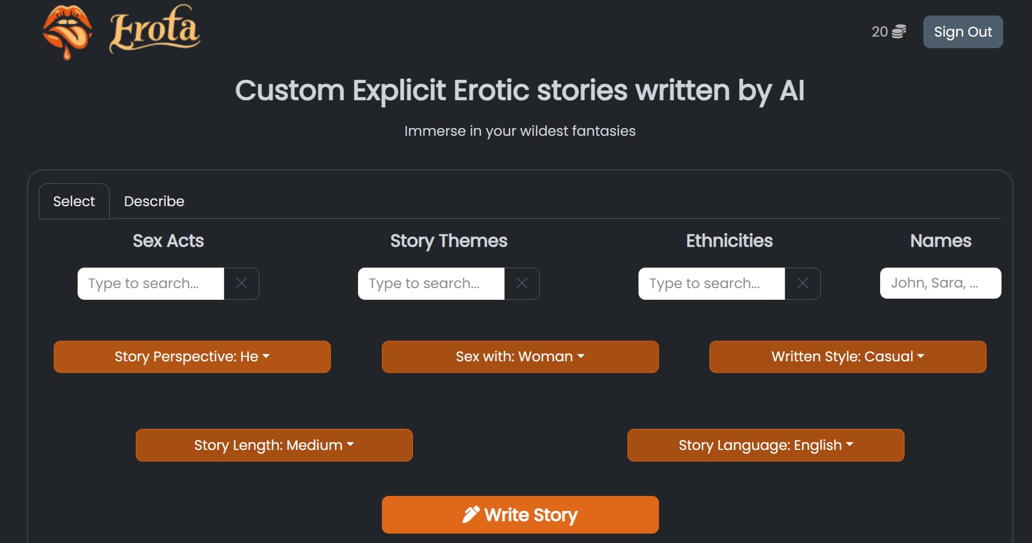Open the Sex with dropdown
The width and height of the screenshot is (1032, 543).
[x=520, y=356]
